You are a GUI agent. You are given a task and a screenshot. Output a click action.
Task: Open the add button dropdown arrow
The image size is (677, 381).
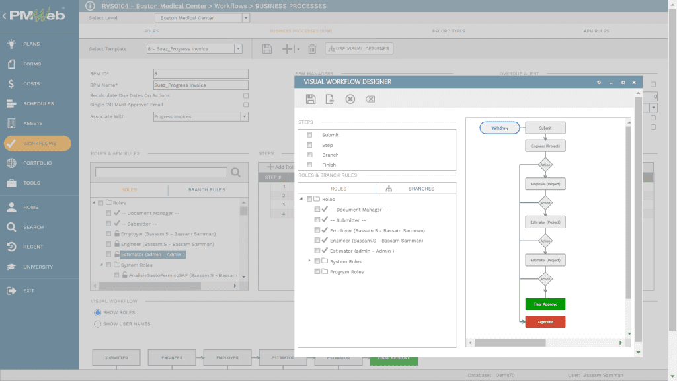298,49
